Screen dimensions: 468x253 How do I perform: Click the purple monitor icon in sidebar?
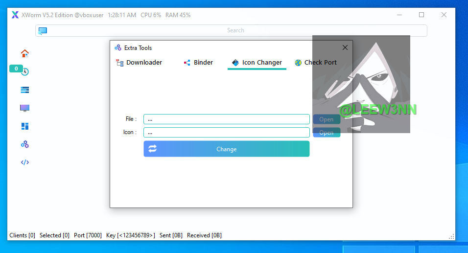(x=25, y=108)
